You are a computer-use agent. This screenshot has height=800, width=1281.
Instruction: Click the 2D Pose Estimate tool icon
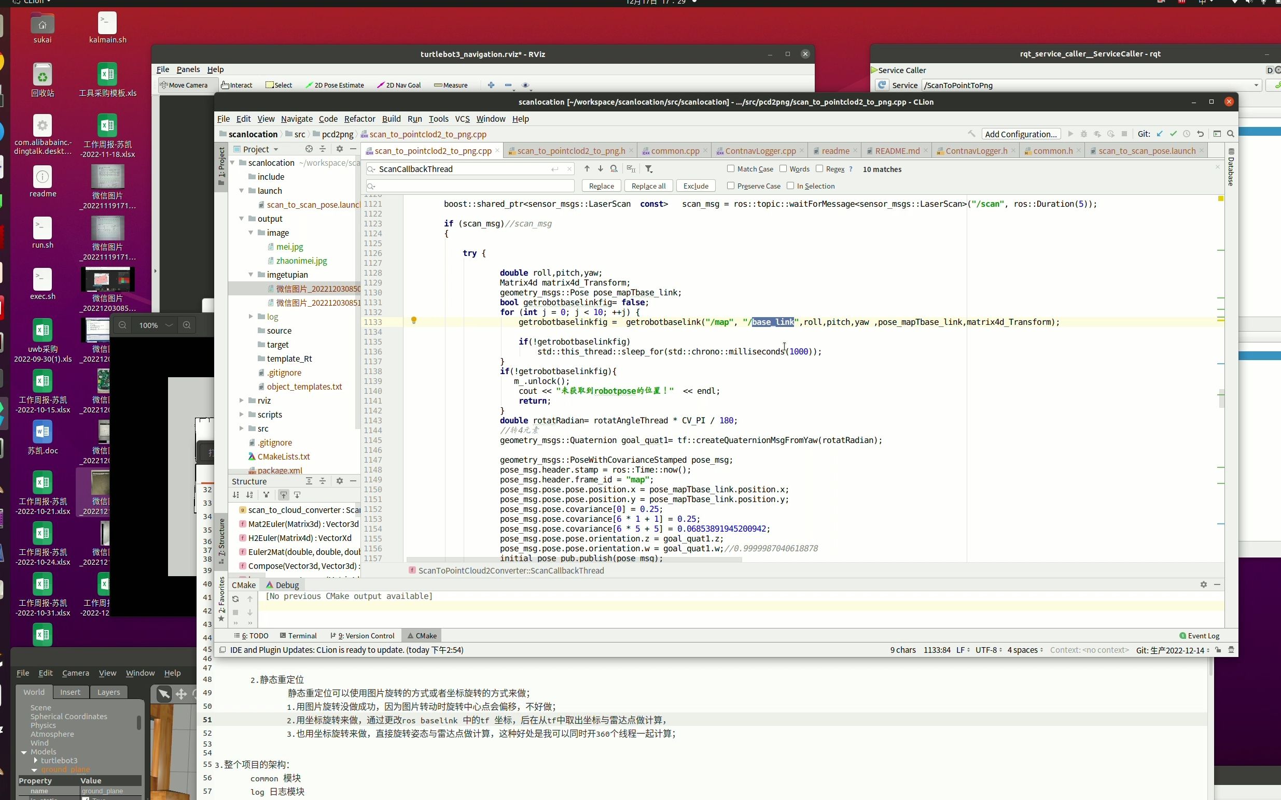click(311, 84)
